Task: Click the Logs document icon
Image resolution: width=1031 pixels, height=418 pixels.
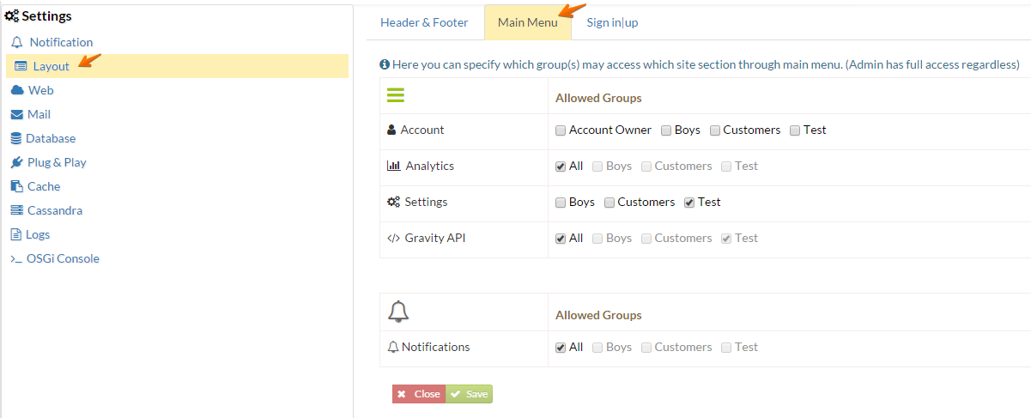Action: 16,234
